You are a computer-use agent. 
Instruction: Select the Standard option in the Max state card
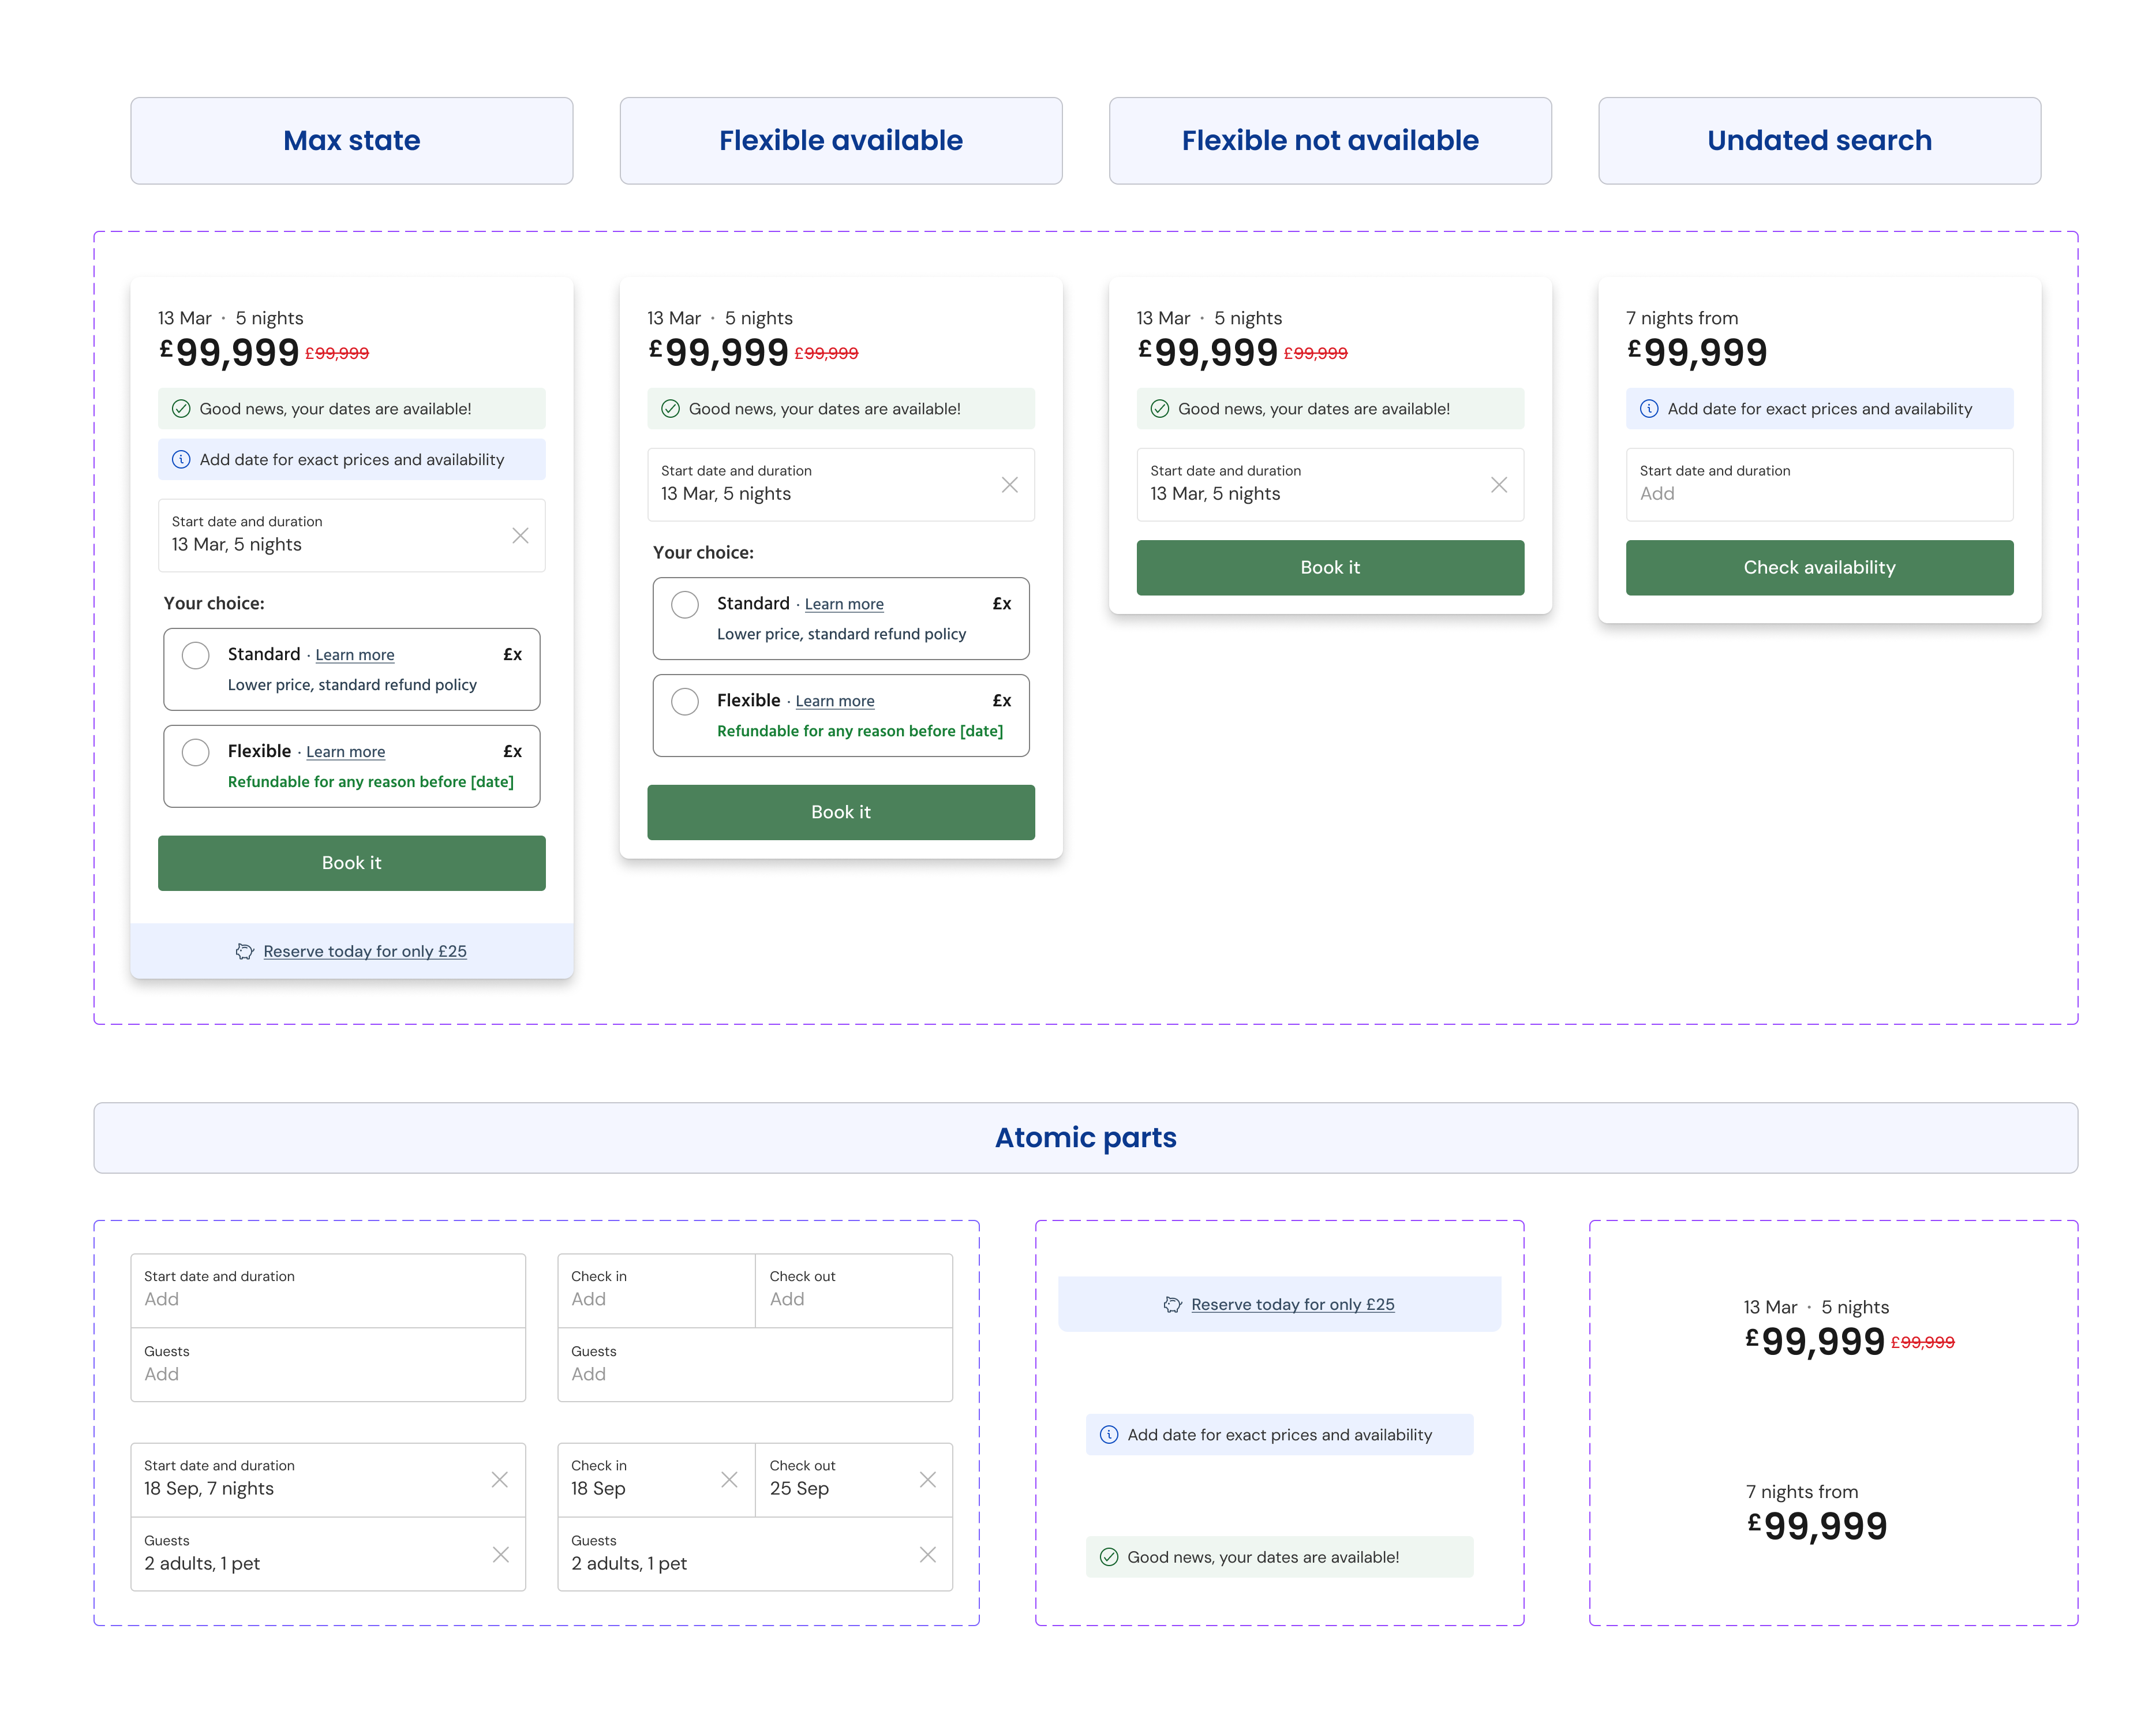click(x=196, y=655)
